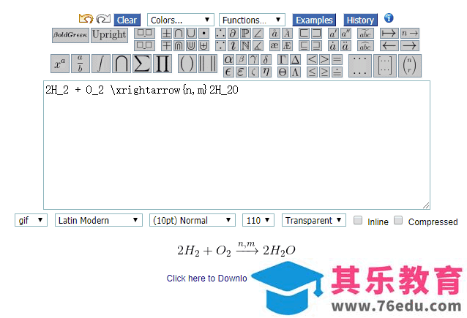Screen dimensions: 467x318
Task: Insert the left arrow symbol
Action: click(389, 45)
